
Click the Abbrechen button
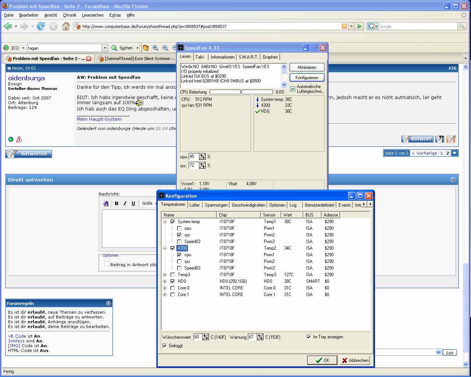tap(355, 360)
